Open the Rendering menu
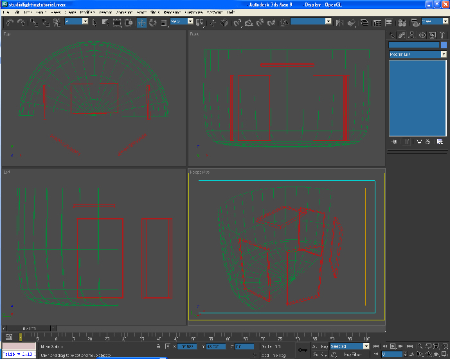The height and width of the screenshot is (359, 450). point(171,12)
